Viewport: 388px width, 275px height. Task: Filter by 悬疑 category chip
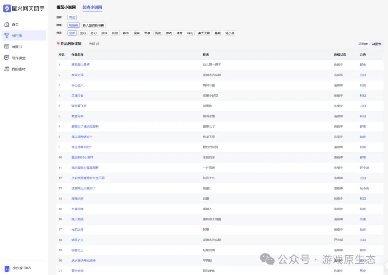pos(218,33)
